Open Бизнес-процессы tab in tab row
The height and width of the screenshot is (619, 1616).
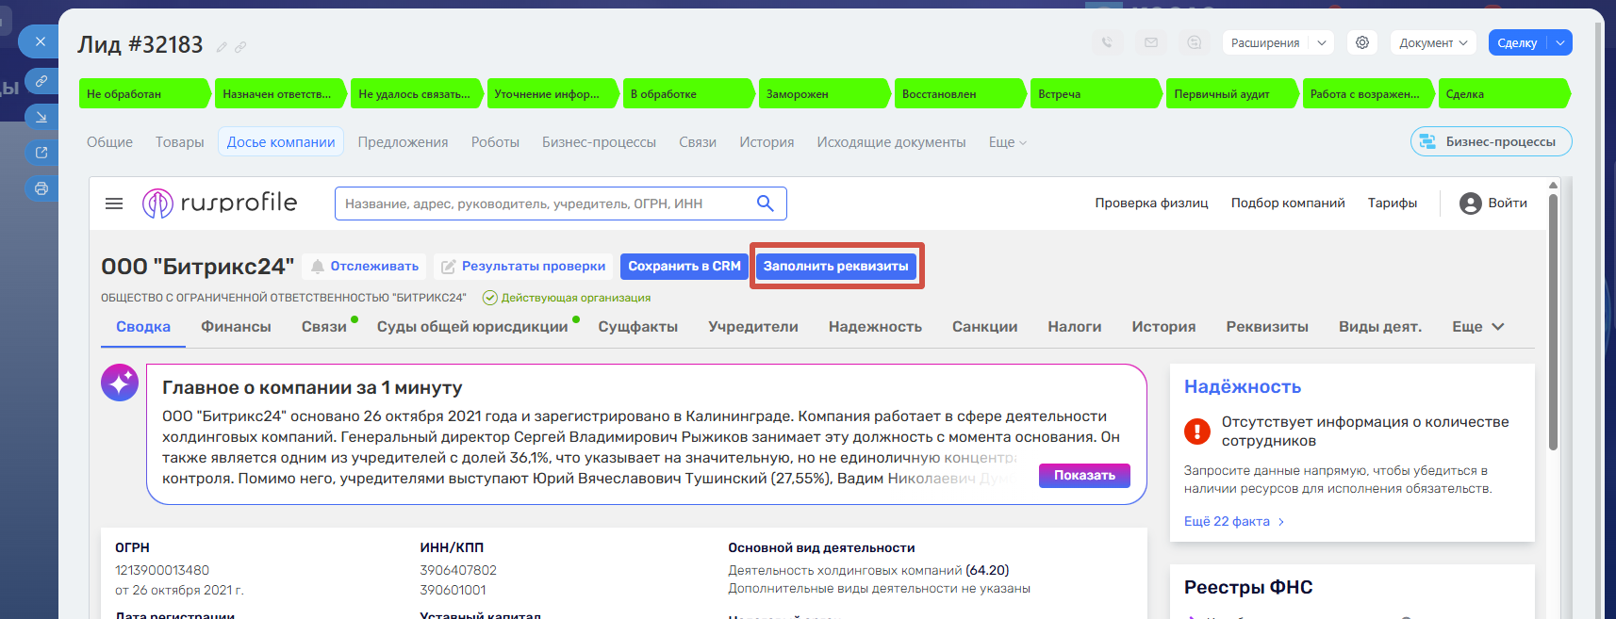pyautogui.click(x=599, y=142)
